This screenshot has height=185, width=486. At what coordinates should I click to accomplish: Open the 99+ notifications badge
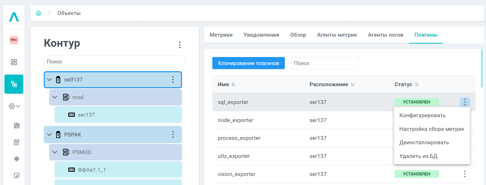point(14,40)
